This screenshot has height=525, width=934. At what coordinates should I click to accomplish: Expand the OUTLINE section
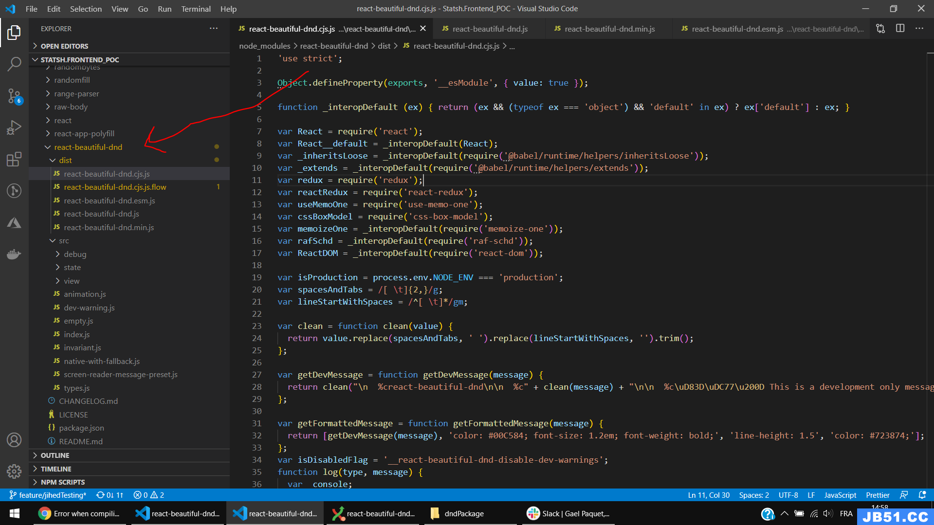[x=129, y=455]
